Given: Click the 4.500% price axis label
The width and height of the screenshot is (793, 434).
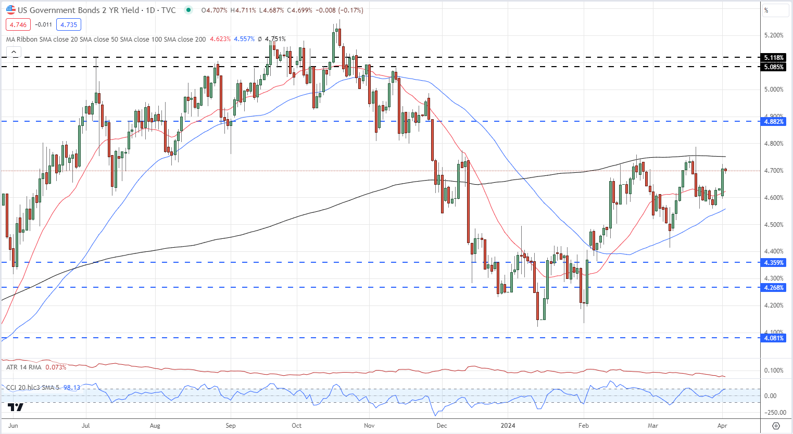Looking at the screenshot, I should (x=774, y=225).
